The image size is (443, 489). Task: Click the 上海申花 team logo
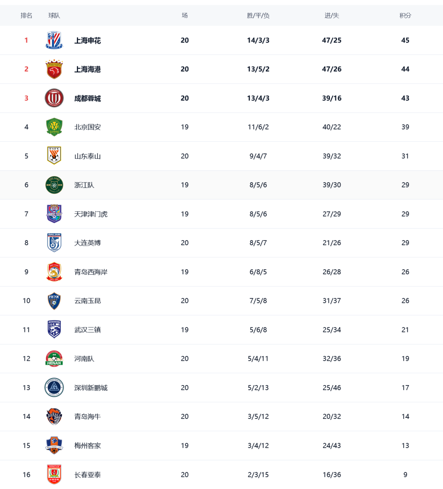click(x=54, y=40)
